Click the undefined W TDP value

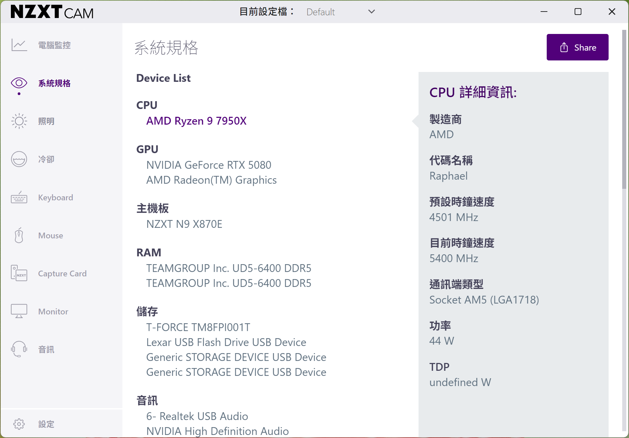tap(460, 382)
